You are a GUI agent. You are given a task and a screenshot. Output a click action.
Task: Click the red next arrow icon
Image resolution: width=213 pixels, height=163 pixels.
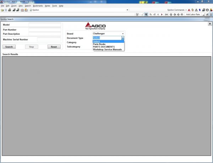click(x=162, y=14)
